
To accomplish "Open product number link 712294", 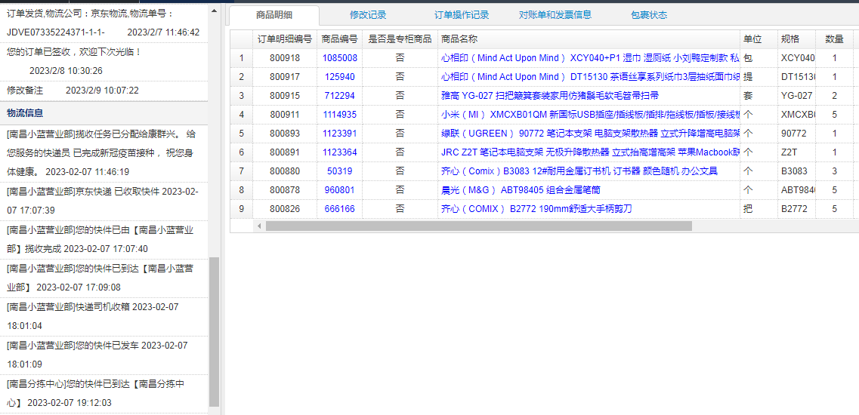I will 340,96.
